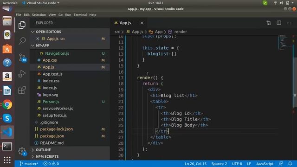Image resolution: width=297 pixels, height=167 pixels.
Task: Open App.css in explorer
Action: click(70, 60)
